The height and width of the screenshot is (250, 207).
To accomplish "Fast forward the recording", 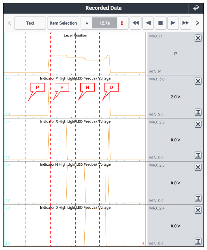I will point(186,23).
